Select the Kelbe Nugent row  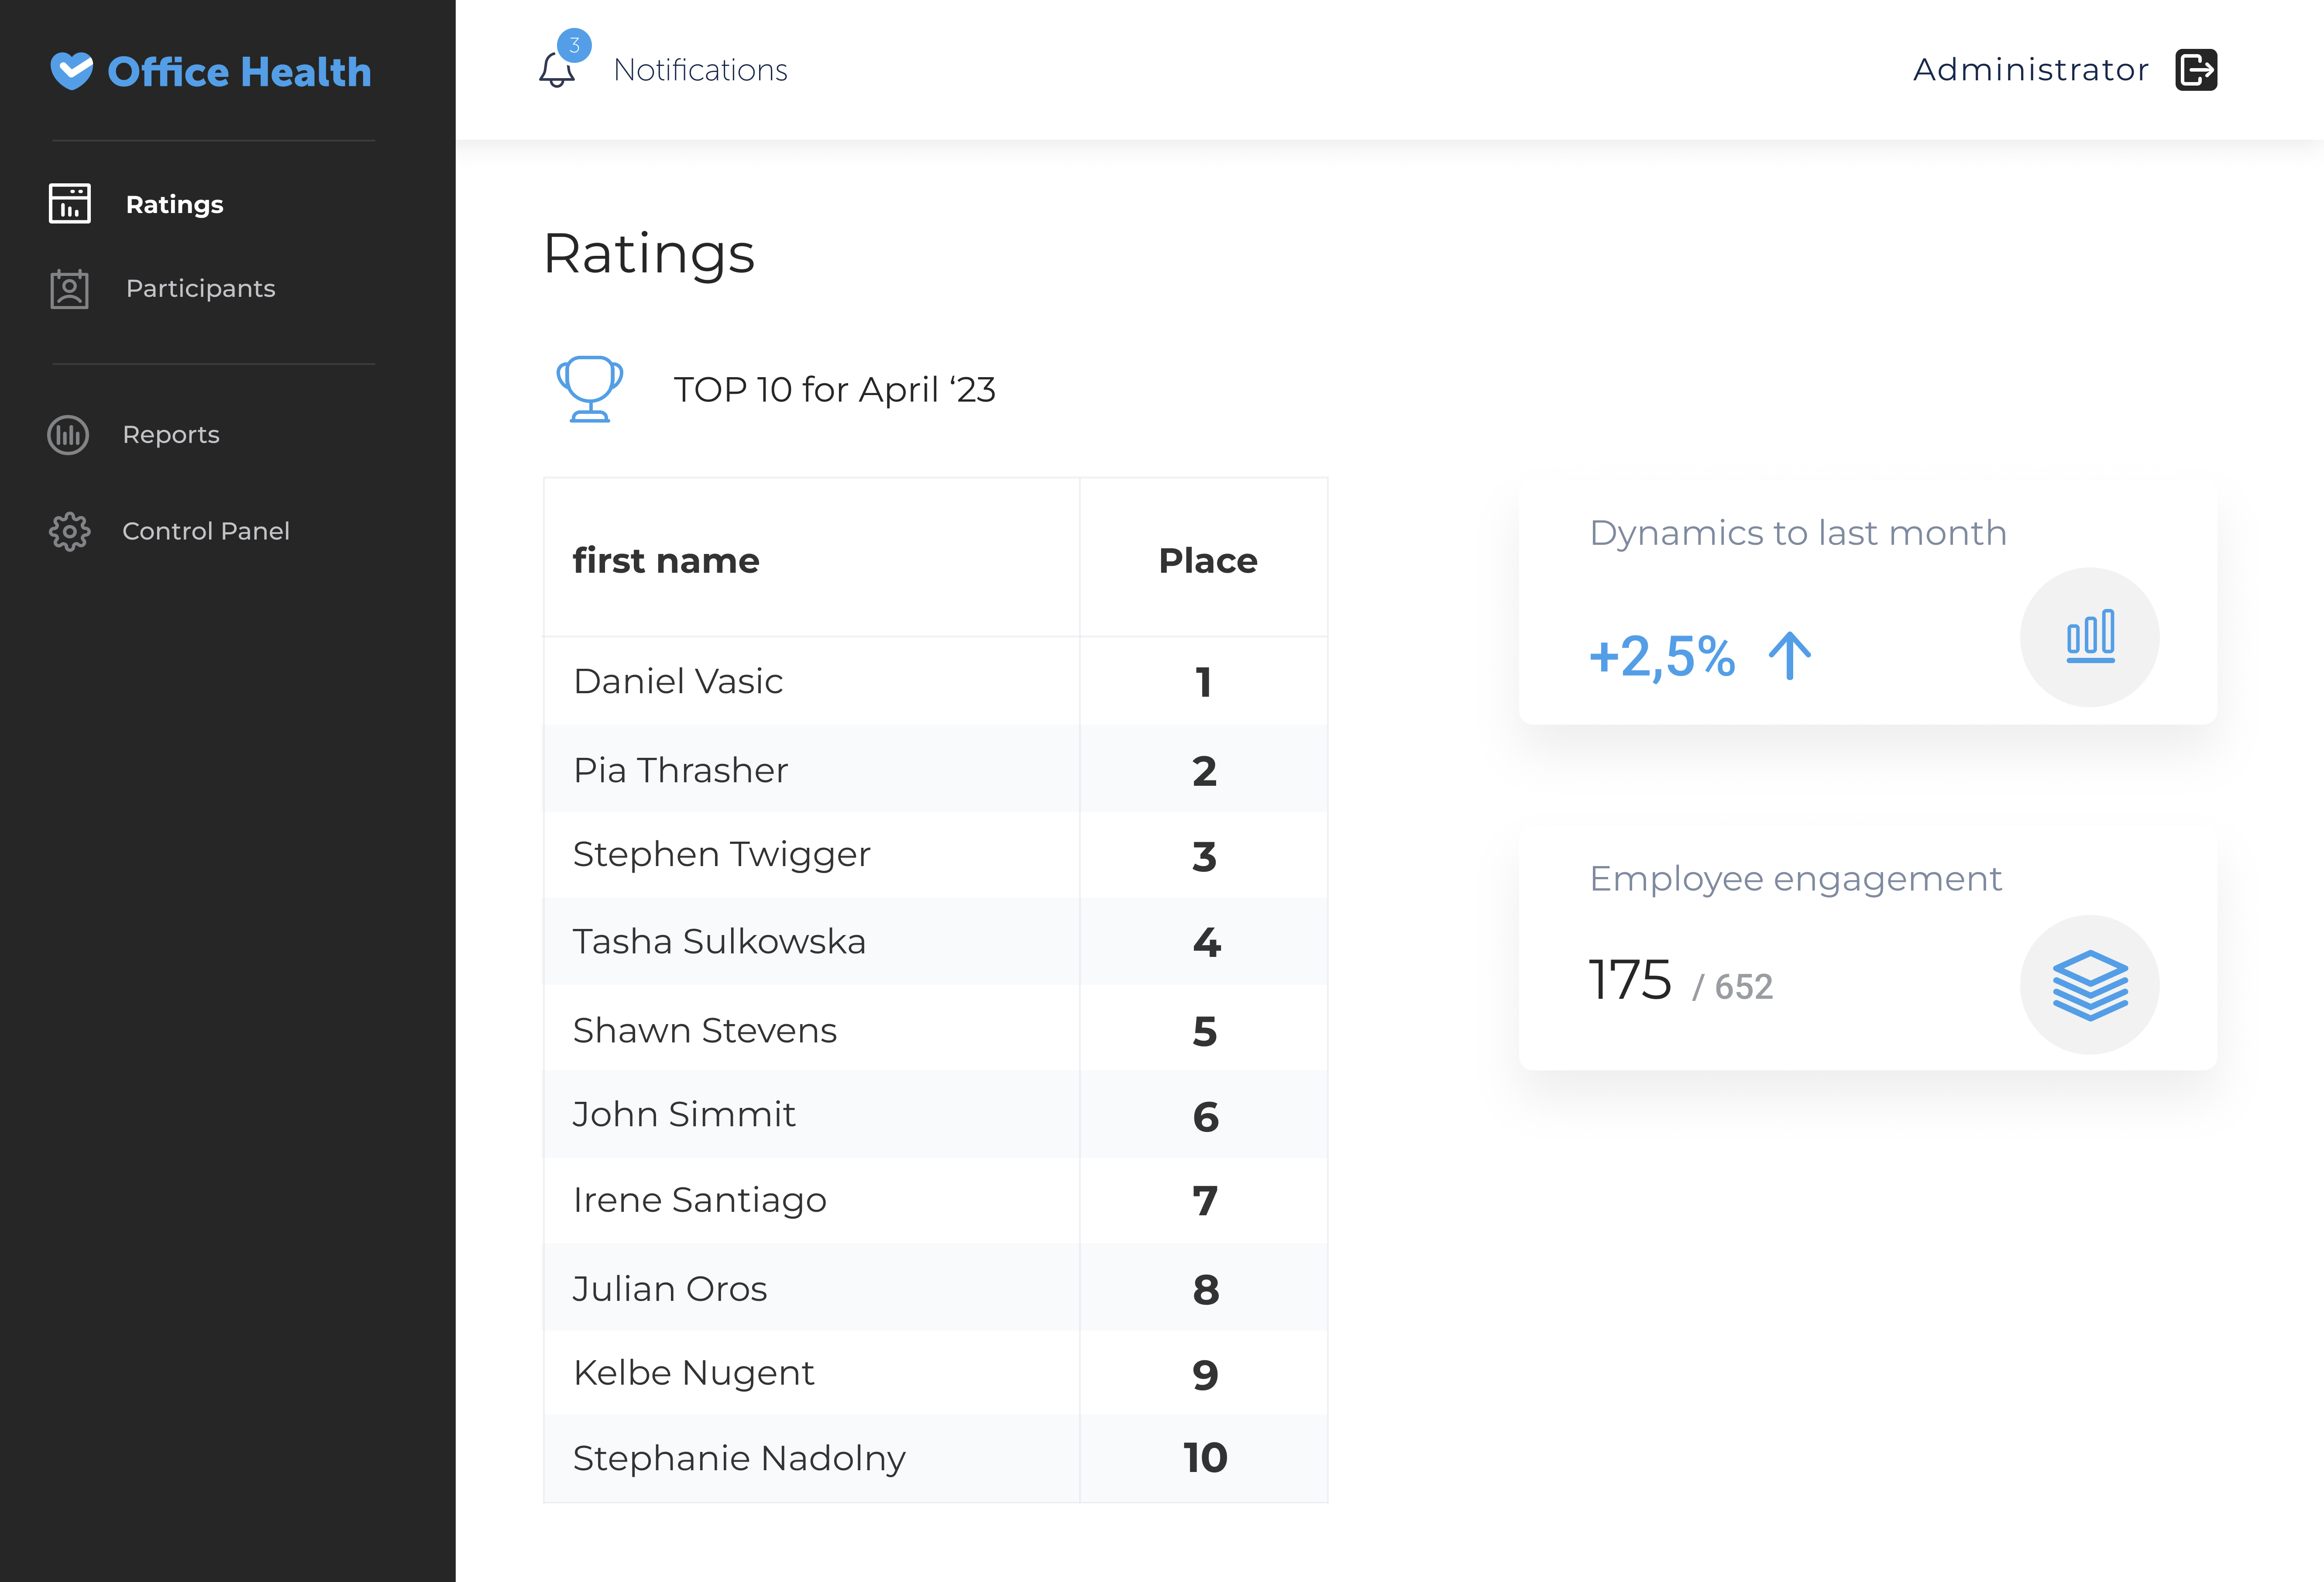point(935,1373)
